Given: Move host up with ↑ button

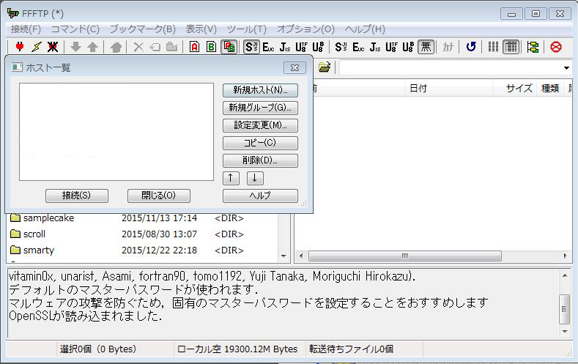Looking at the screenshot, I should pyautogui.click(x=231, y=178).
